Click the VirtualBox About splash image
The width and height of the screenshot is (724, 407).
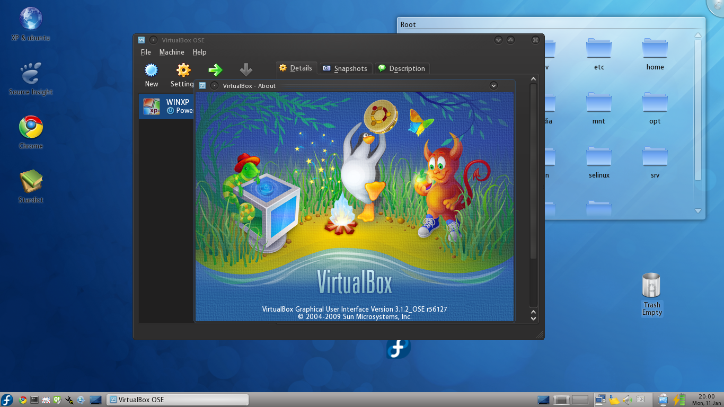[355, 207]
